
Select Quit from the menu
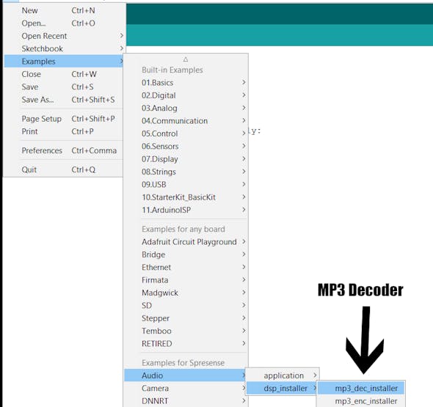pyautogui.click(x=64, y=169)
